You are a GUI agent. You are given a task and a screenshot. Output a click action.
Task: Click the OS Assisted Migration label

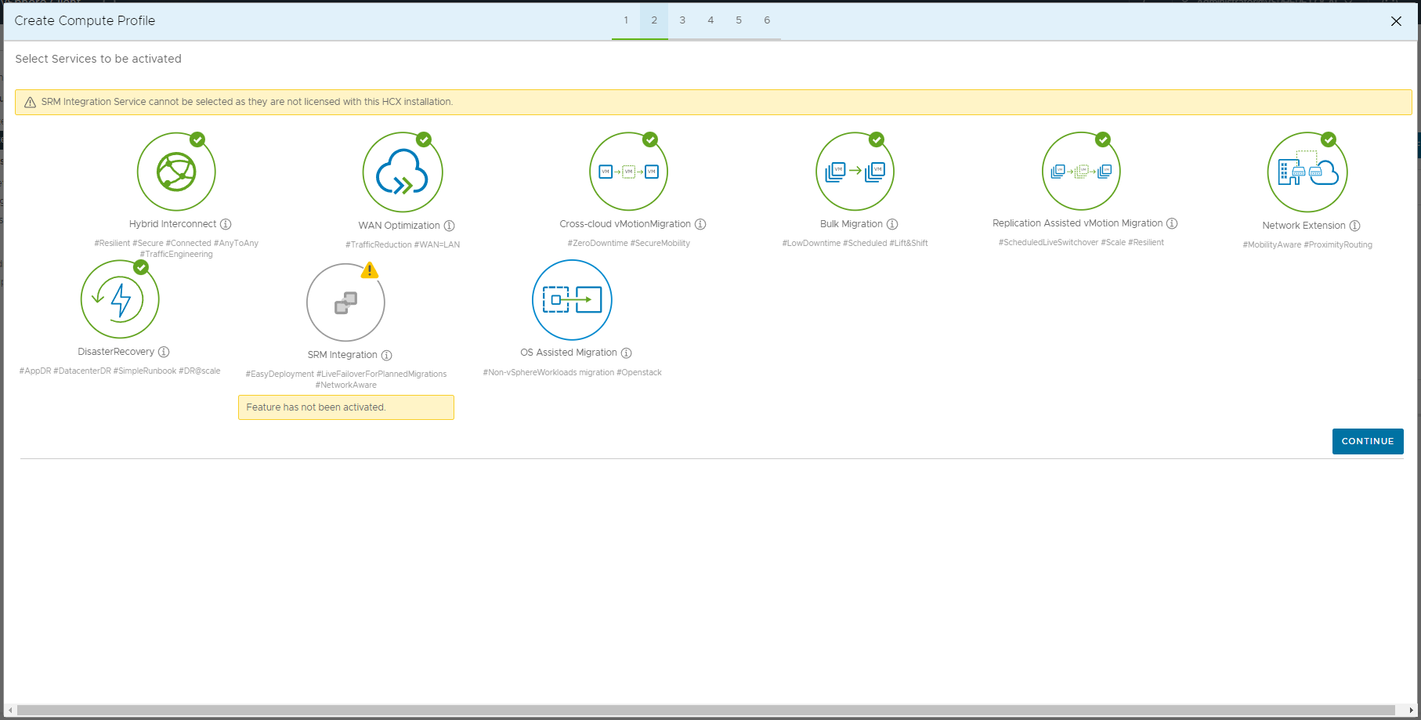(x=569, y=353)
